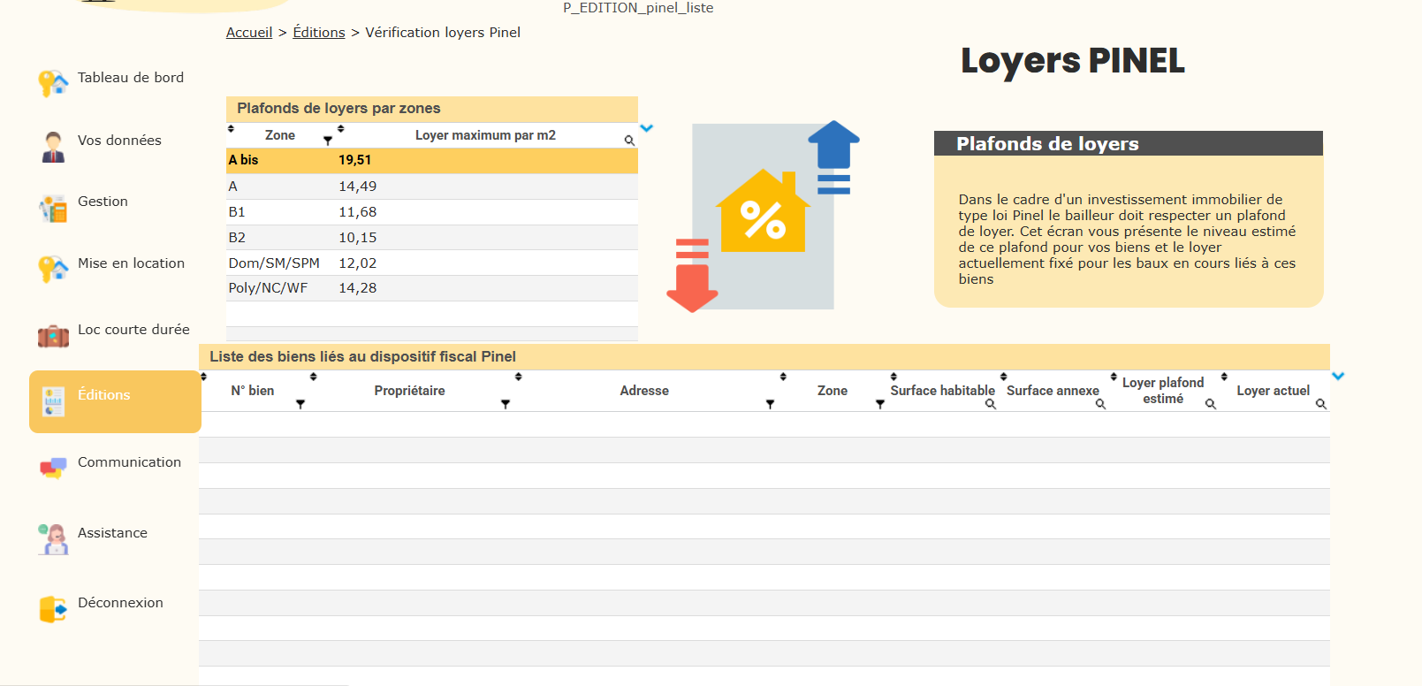The image size is (1422, 686).
Task: Go to Mise en location section
Action: 131,263
